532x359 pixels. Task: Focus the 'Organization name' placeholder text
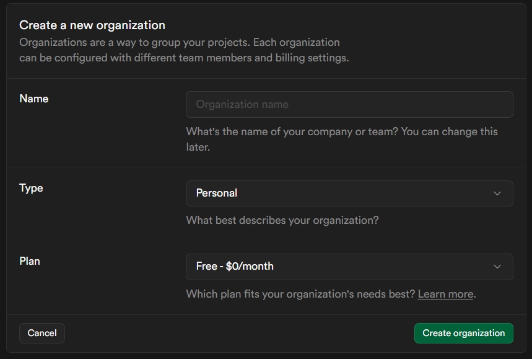tap(242, 104)
